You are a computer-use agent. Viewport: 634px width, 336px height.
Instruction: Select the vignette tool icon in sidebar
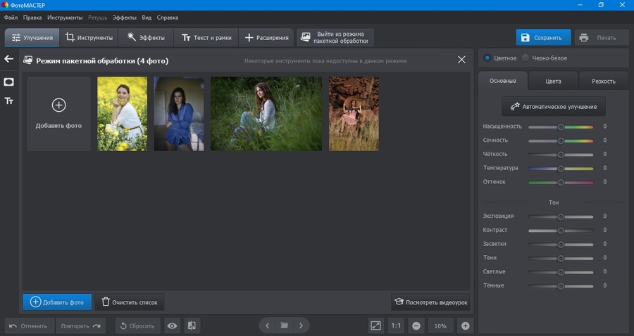(x=9, y=82)
